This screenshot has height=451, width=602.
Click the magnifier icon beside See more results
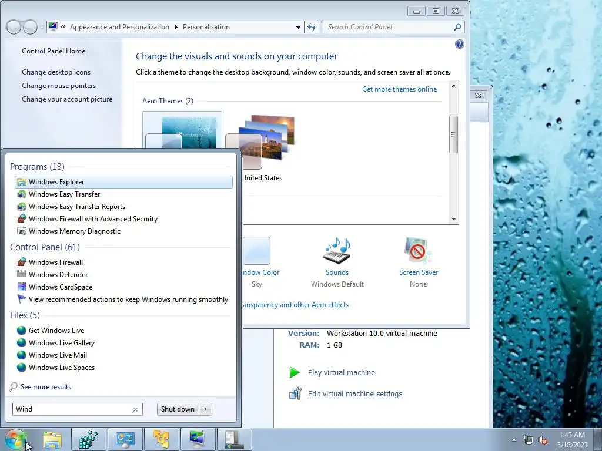(14, 386)
